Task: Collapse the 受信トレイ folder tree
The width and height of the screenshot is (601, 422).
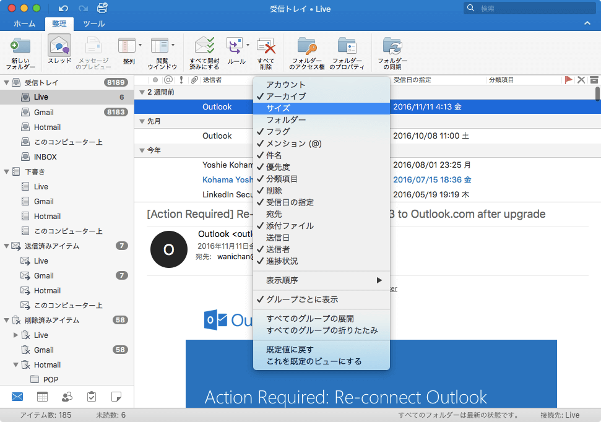Action: (6, 82)
